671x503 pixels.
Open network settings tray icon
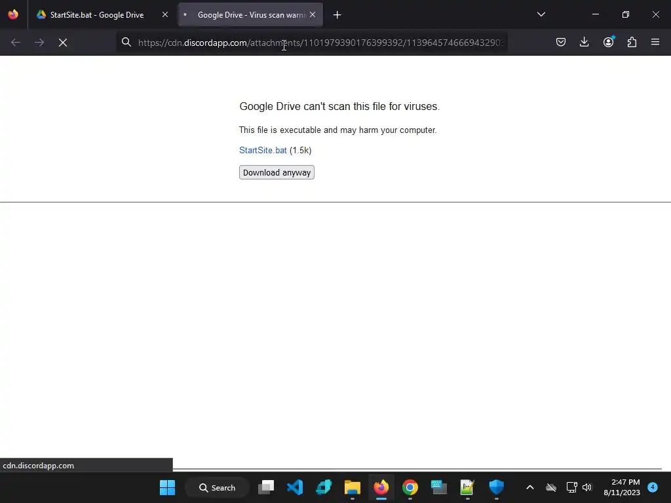coord(571,487)
